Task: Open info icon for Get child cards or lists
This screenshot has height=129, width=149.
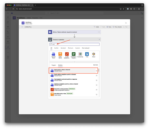Action: pos(96,94)
